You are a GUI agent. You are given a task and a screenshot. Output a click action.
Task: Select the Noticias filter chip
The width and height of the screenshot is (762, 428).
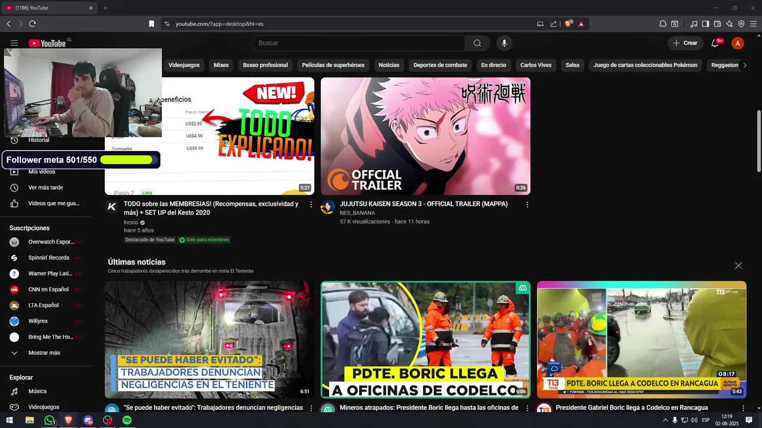click(389, 65)
